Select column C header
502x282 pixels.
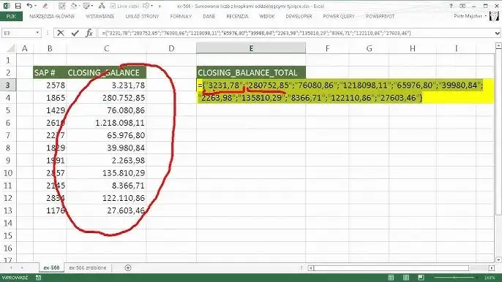tap(106, 48)
